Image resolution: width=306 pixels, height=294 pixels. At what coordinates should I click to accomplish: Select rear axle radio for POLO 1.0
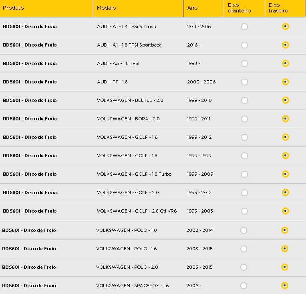pyautogui.click(x=284, y=230)
